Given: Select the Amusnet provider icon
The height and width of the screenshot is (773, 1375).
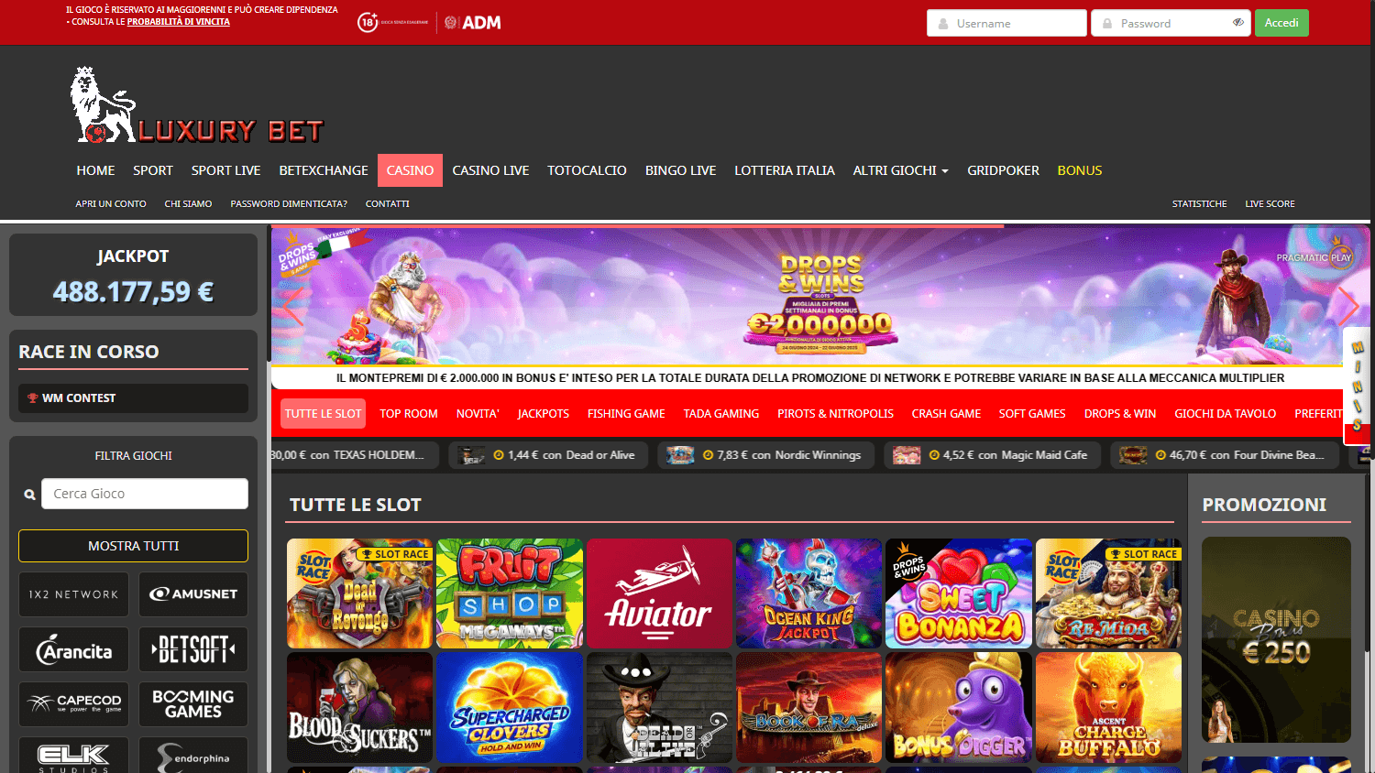Looking at the screenshot, I should click(x=192, y=594).
